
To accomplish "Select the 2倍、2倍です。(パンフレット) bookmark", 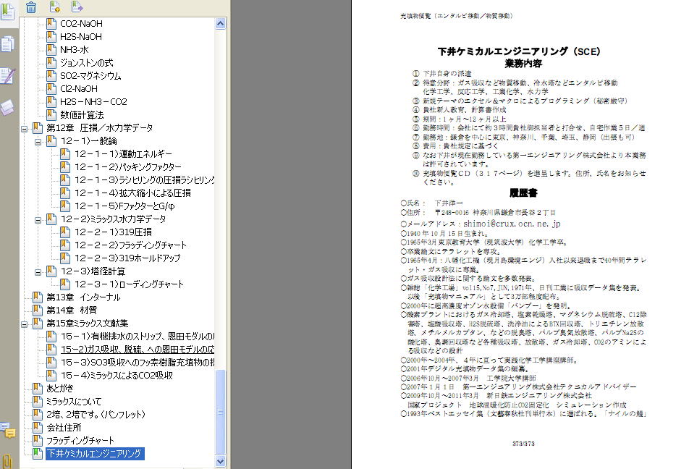I will [x=96, y=415].
